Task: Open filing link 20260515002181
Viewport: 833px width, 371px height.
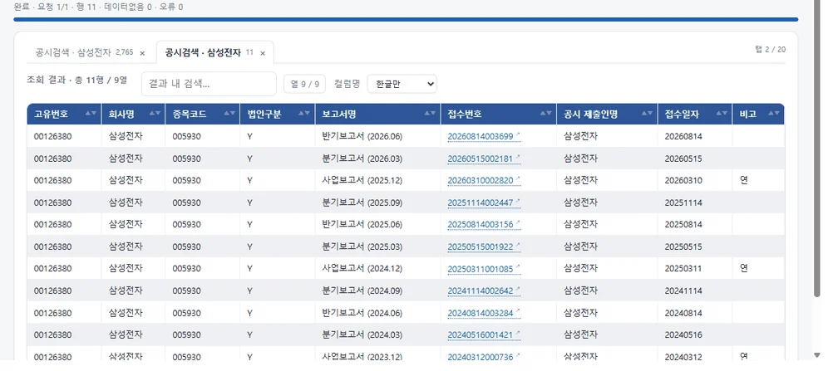Action: (484, 159)
